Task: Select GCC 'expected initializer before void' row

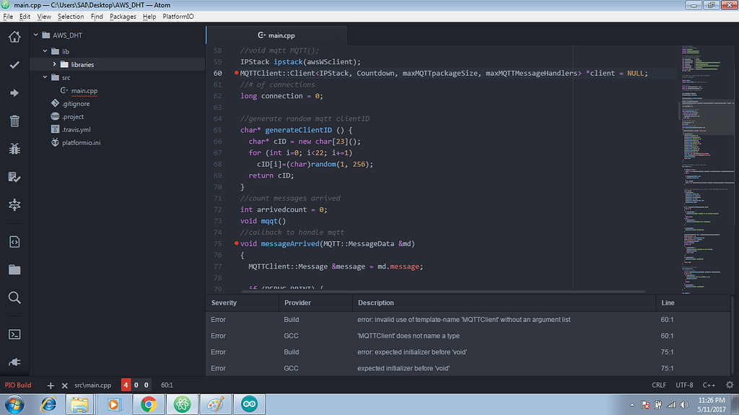Action: click(468, 368)
